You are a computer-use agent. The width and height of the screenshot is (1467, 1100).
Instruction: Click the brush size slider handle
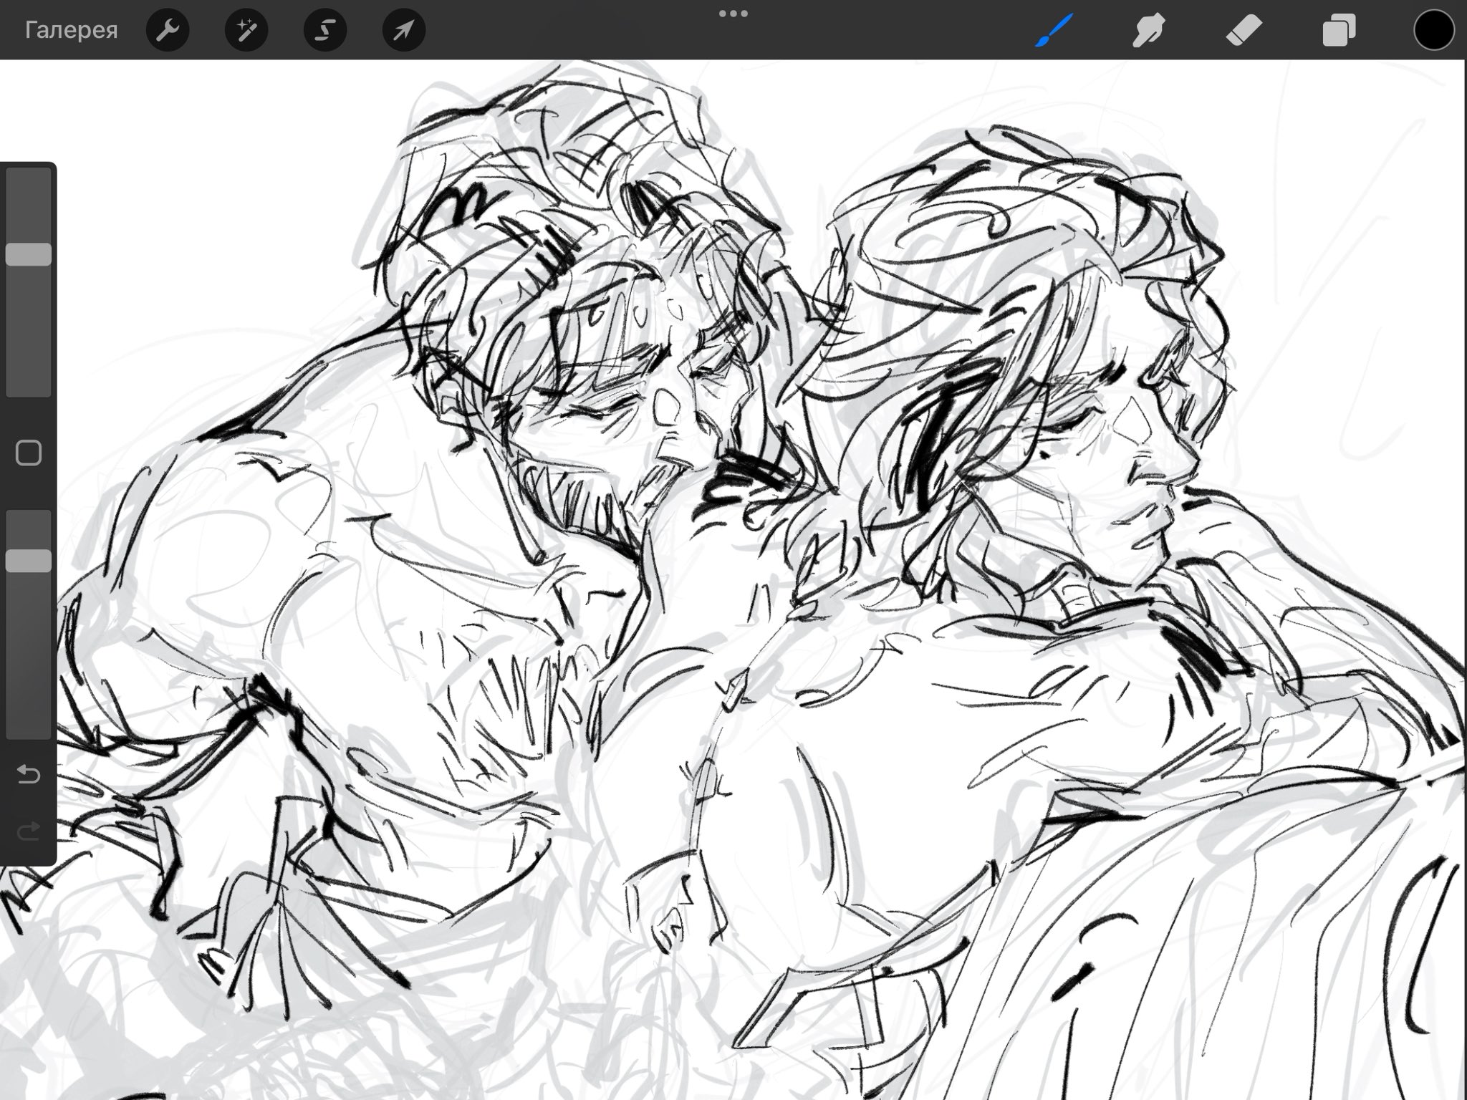tap(29, 254)
